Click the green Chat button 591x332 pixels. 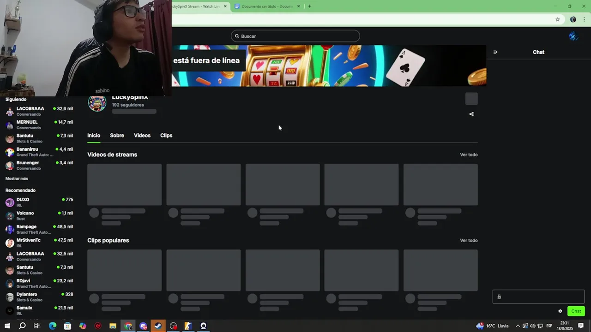click(576, 311)
